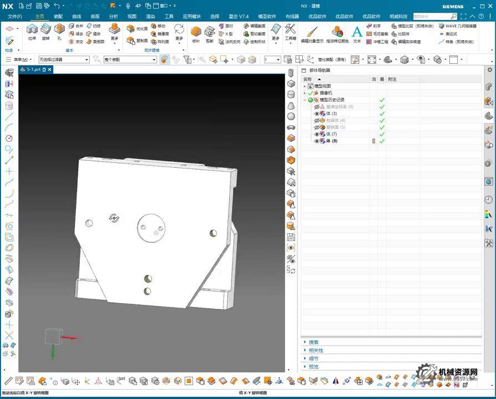
Task: Hide body 体 (3) via eye icon
Action: (317, 114)
